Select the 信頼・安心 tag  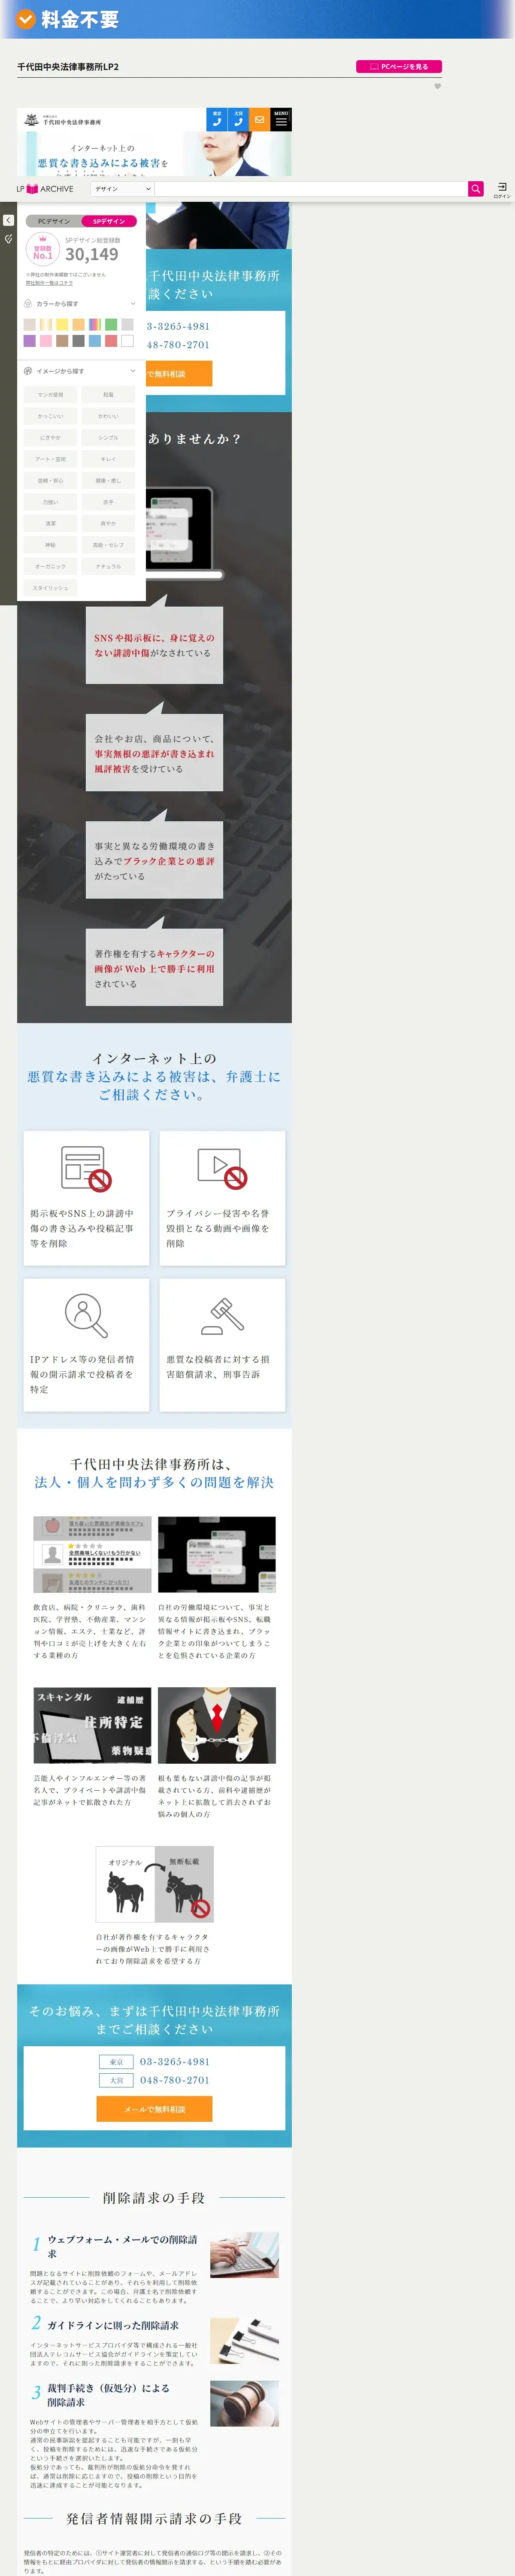tap(50, 481)
